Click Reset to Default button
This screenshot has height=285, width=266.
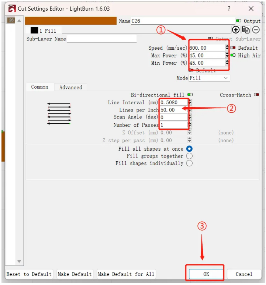pyautogui.click(x=29, y=274)
